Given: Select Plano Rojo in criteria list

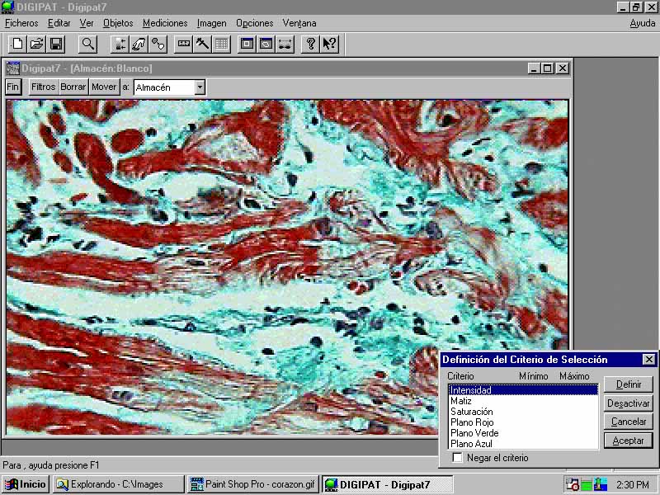Looking at the screenshot, I should tap(472, 422).
